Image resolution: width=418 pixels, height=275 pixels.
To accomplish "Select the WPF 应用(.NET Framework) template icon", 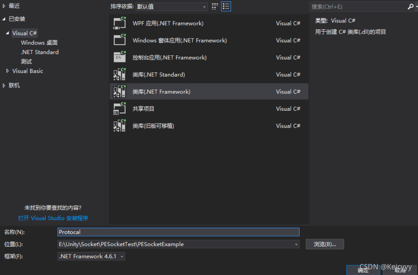I will pyautogui.click(x=119, y=23).
